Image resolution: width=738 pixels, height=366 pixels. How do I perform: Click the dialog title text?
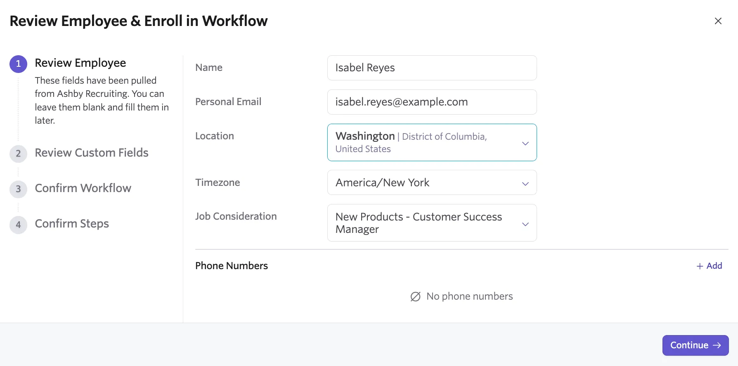[x=139, y=21]
